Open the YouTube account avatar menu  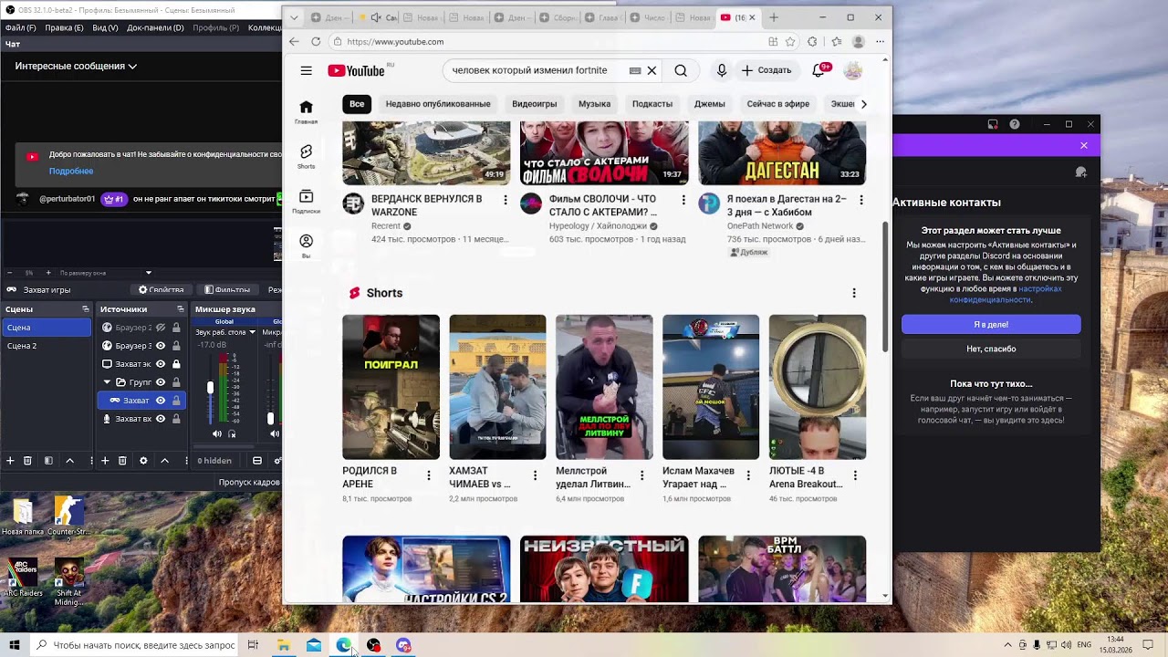853,70
